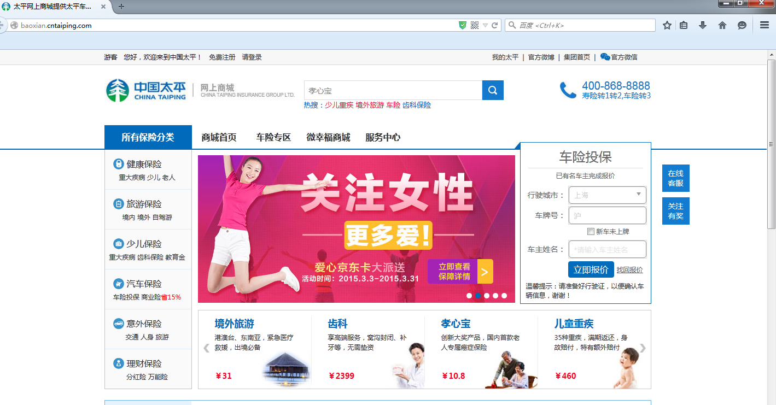
Task: Click the 我的太平 top menu link
Action: pos(505,57)
